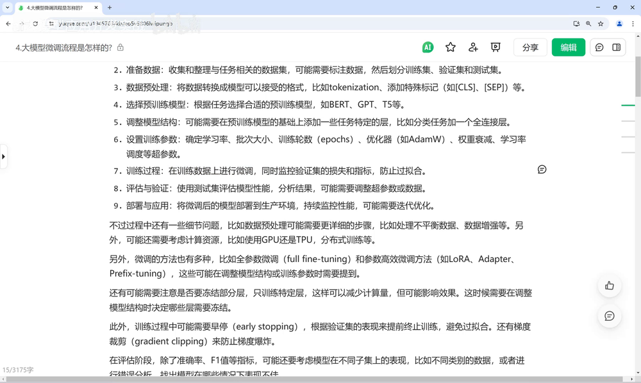Open the add collaborator icon
641x383 pixels.
[473, 47]
